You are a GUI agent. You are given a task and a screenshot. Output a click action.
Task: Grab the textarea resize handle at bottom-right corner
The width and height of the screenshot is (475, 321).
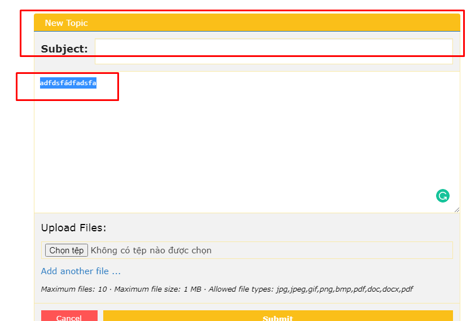click(x=456, y=209)
